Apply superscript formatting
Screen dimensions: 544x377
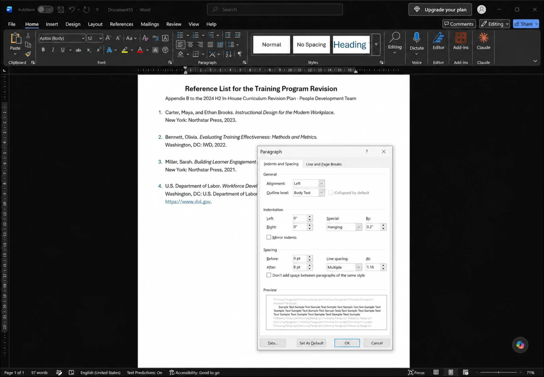point(99,50)
